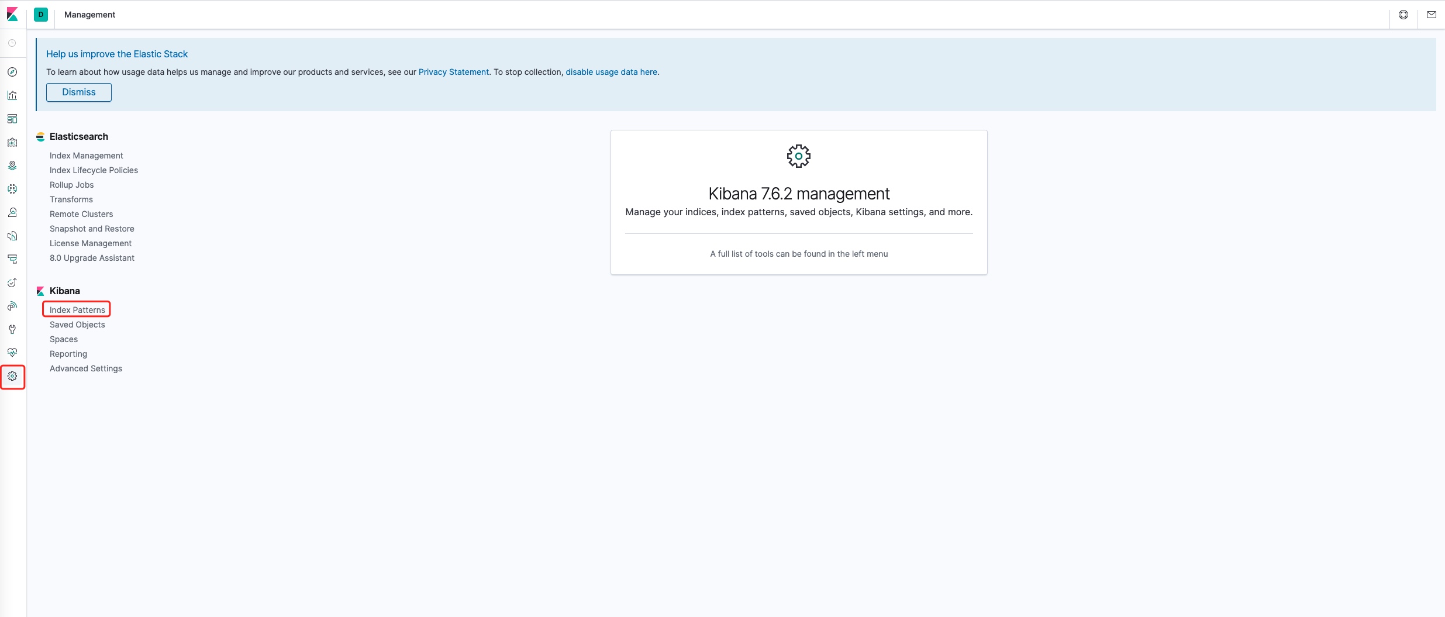Screen dimensions: 1445x617
Task: Open the recently viewed clock icon
Action: coord(12,43)
